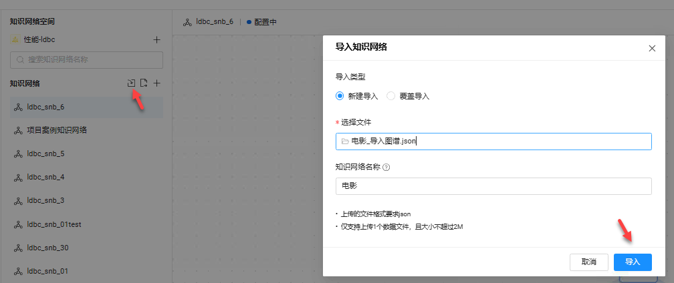The width and height of the screenshot is (674, 283).
Task: Click the 取消 button
Action: (589, 262)
